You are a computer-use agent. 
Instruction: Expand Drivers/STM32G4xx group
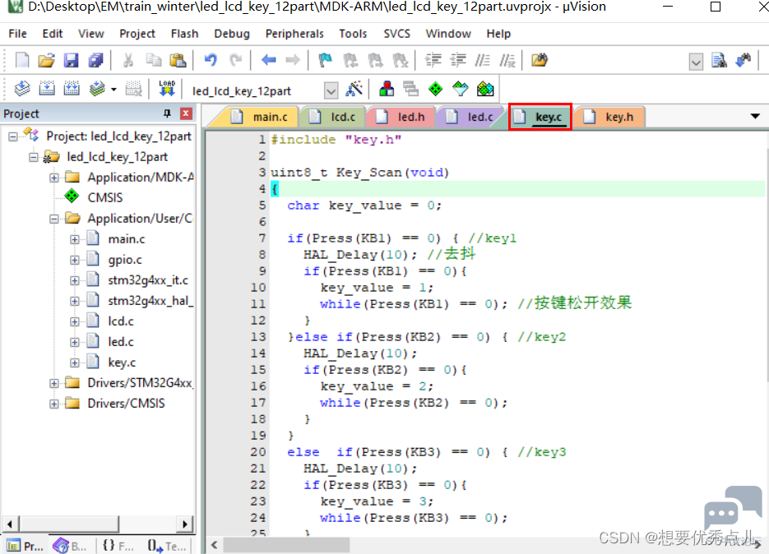click(54, 383)
